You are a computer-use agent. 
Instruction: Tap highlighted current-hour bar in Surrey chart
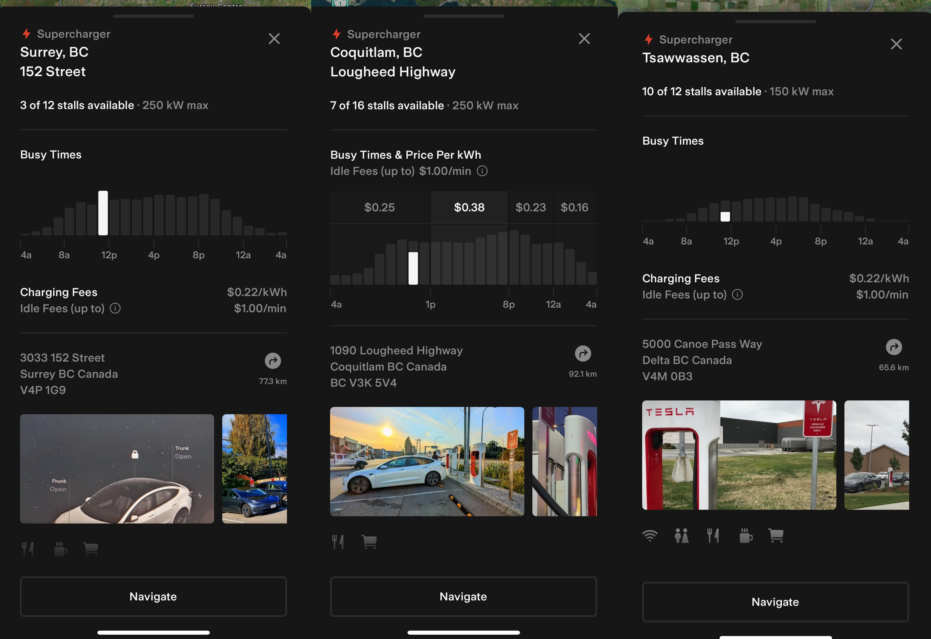[103, 213]
